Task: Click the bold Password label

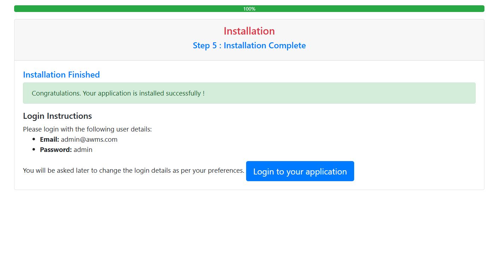Action: coord(56,150)
